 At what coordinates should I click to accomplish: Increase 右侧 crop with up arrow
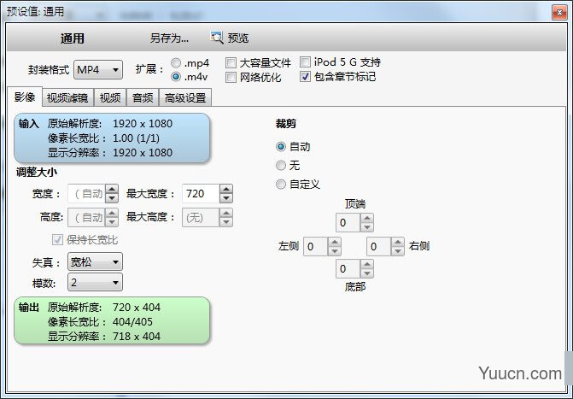pyautogui.click(x=398, y=242)
